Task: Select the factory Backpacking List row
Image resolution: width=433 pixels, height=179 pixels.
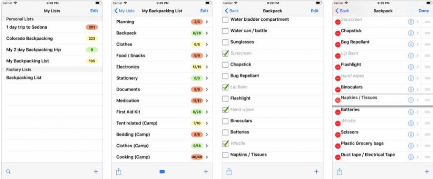Action: [x=52, y=77]
